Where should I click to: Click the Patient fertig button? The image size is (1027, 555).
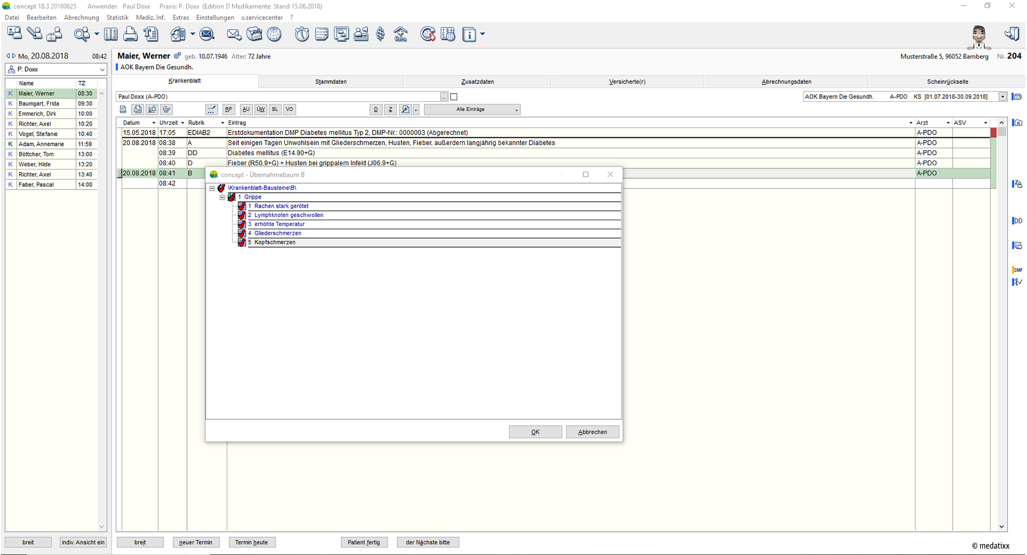pos(364,542)
